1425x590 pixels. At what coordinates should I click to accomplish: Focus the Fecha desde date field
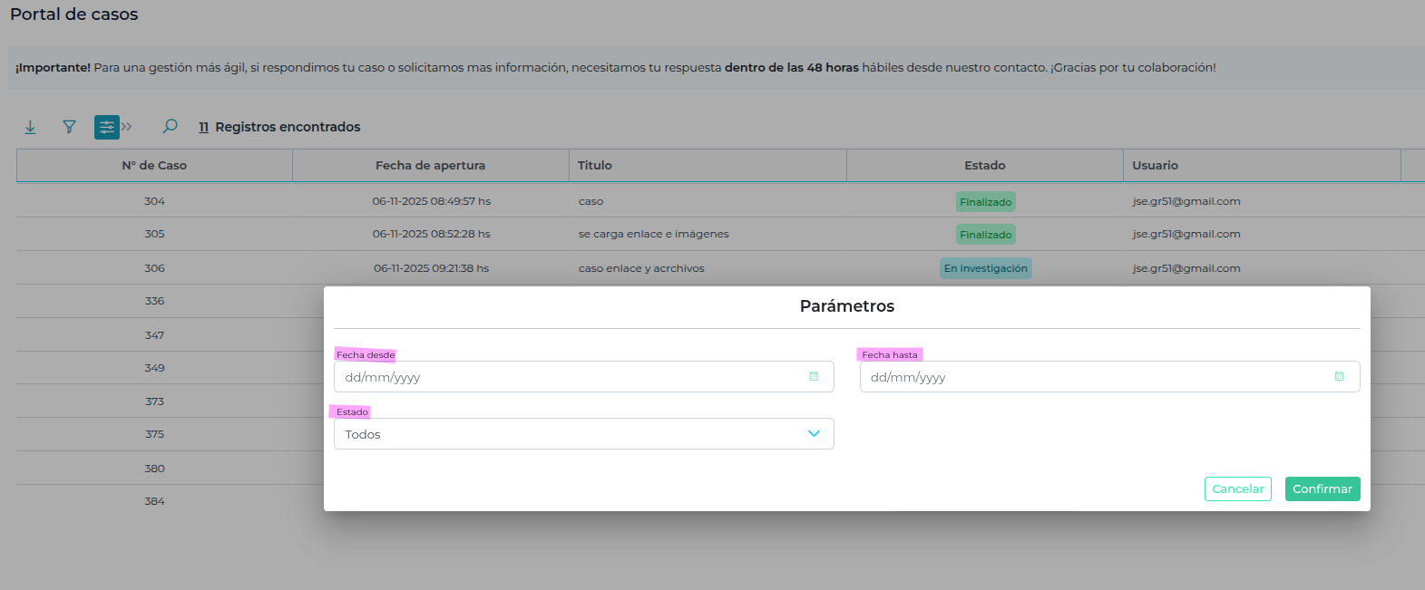[562, 377]
